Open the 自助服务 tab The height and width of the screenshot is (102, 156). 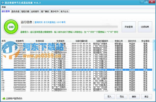point(35,11)
